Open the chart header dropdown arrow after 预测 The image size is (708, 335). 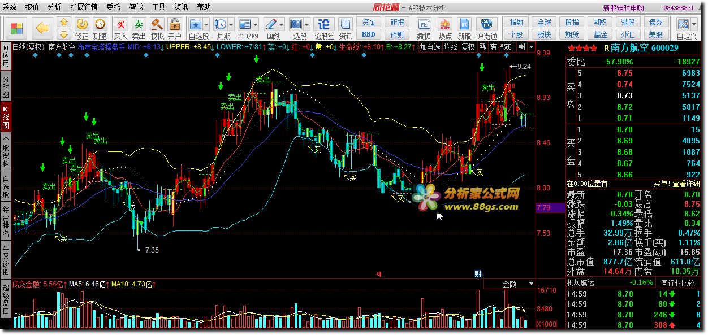[532, 47]
